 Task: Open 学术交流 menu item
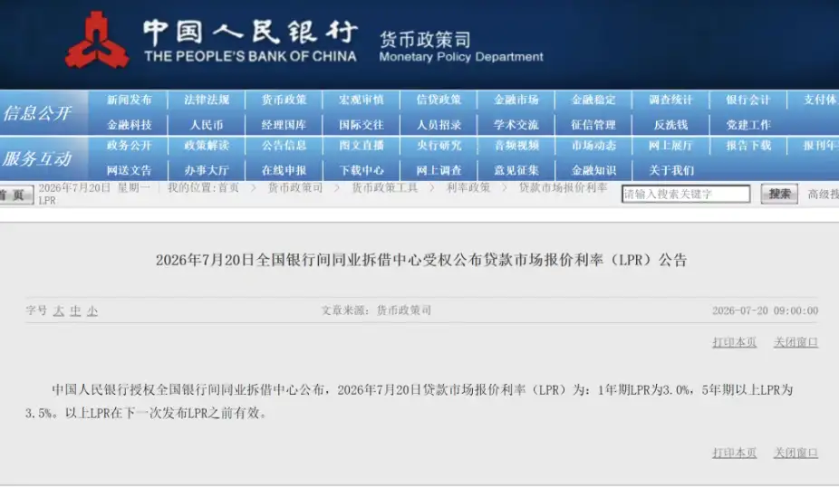[x=516, y=125]
